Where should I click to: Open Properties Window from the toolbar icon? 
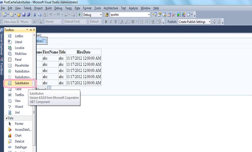pyautogui.click(x=159, y=15)
